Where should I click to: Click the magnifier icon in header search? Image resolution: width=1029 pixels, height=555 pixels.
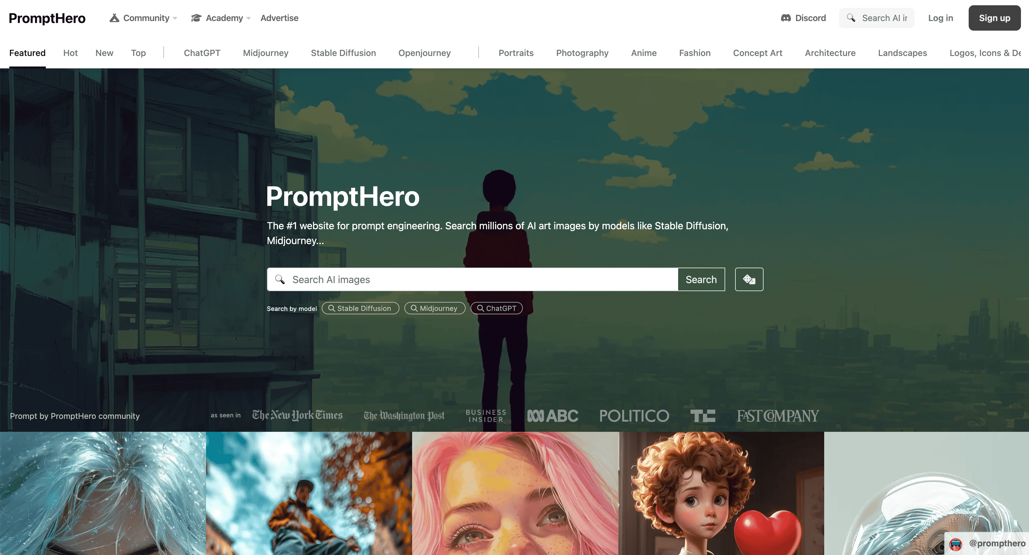851,18
